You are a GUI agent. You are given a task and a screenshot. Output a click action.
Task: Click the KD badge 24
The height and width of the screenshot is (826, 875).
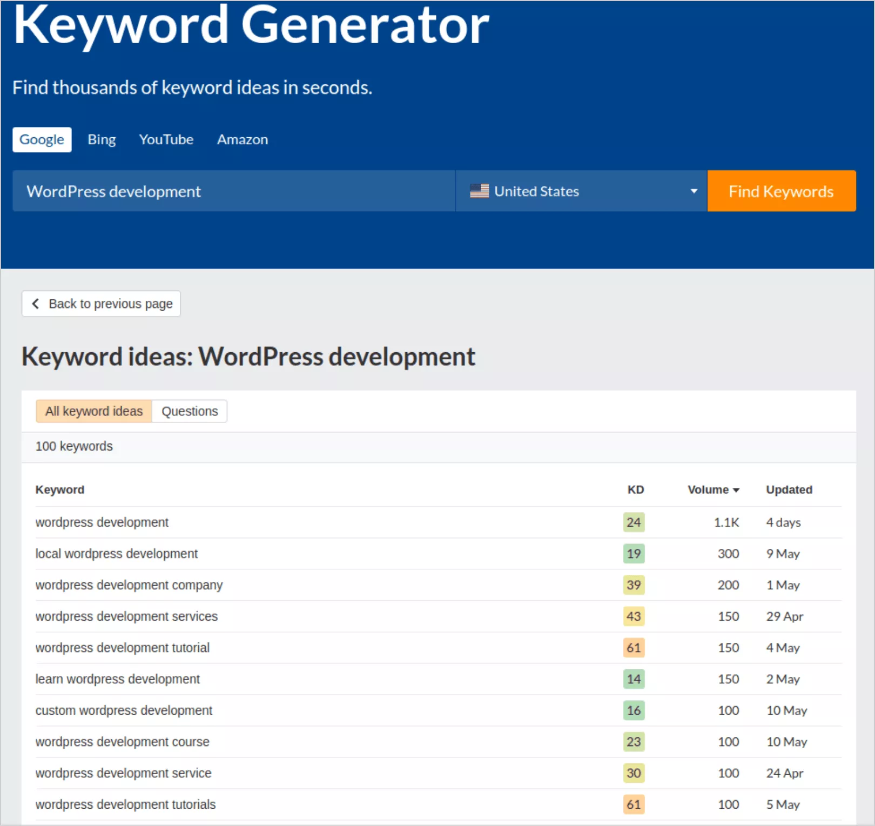tap(634, 522)
